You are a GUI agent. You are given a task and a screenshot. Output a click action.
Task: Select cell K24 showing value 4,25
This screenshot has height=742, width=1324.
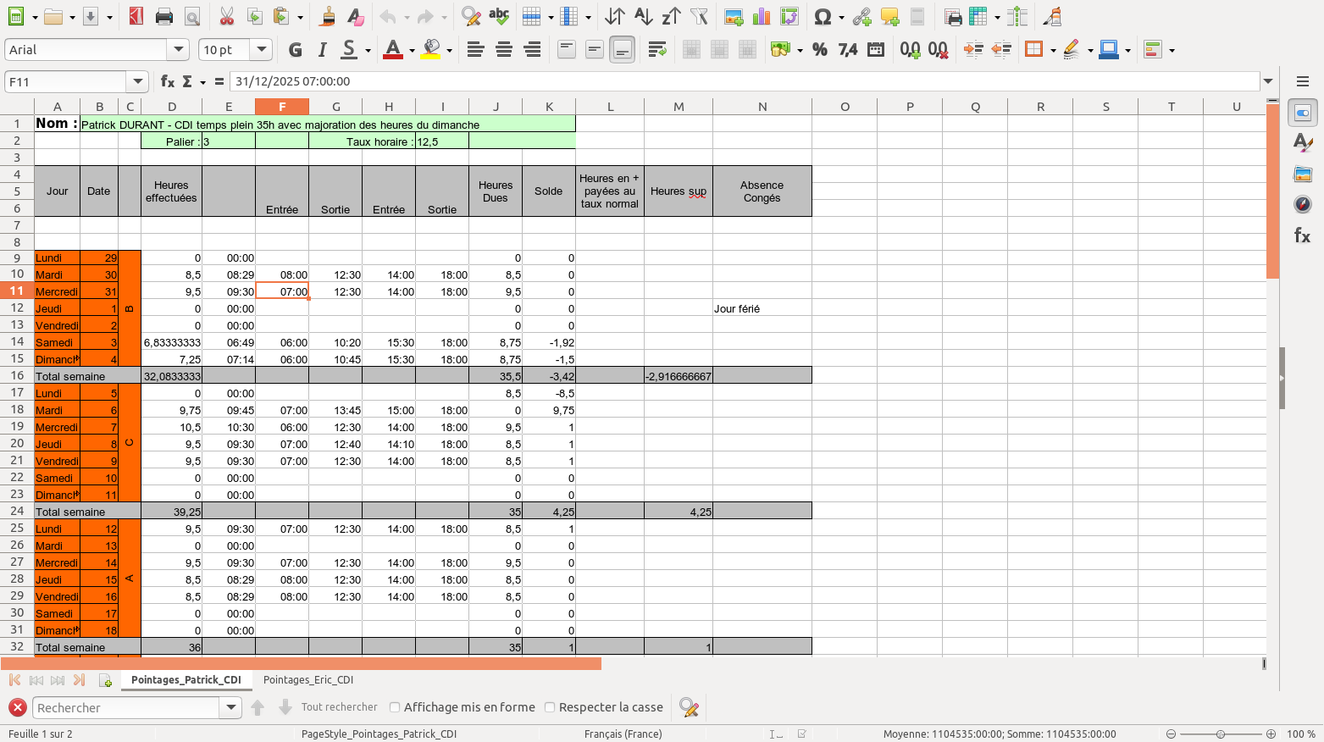click(x=549, y=512)
